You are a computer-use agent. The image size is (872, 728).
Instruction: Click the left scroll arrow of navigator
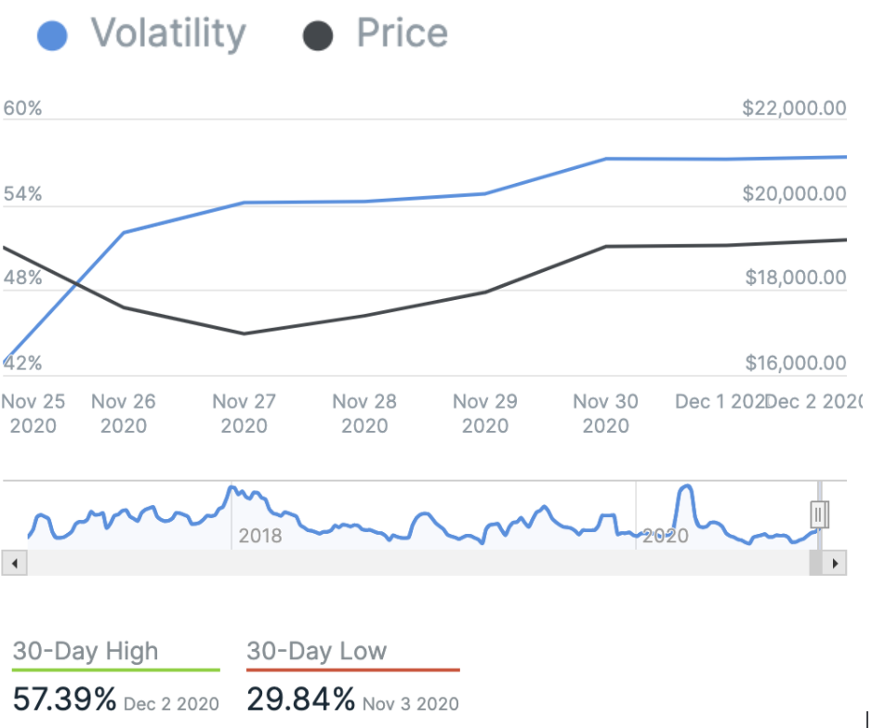coord(15,563)
